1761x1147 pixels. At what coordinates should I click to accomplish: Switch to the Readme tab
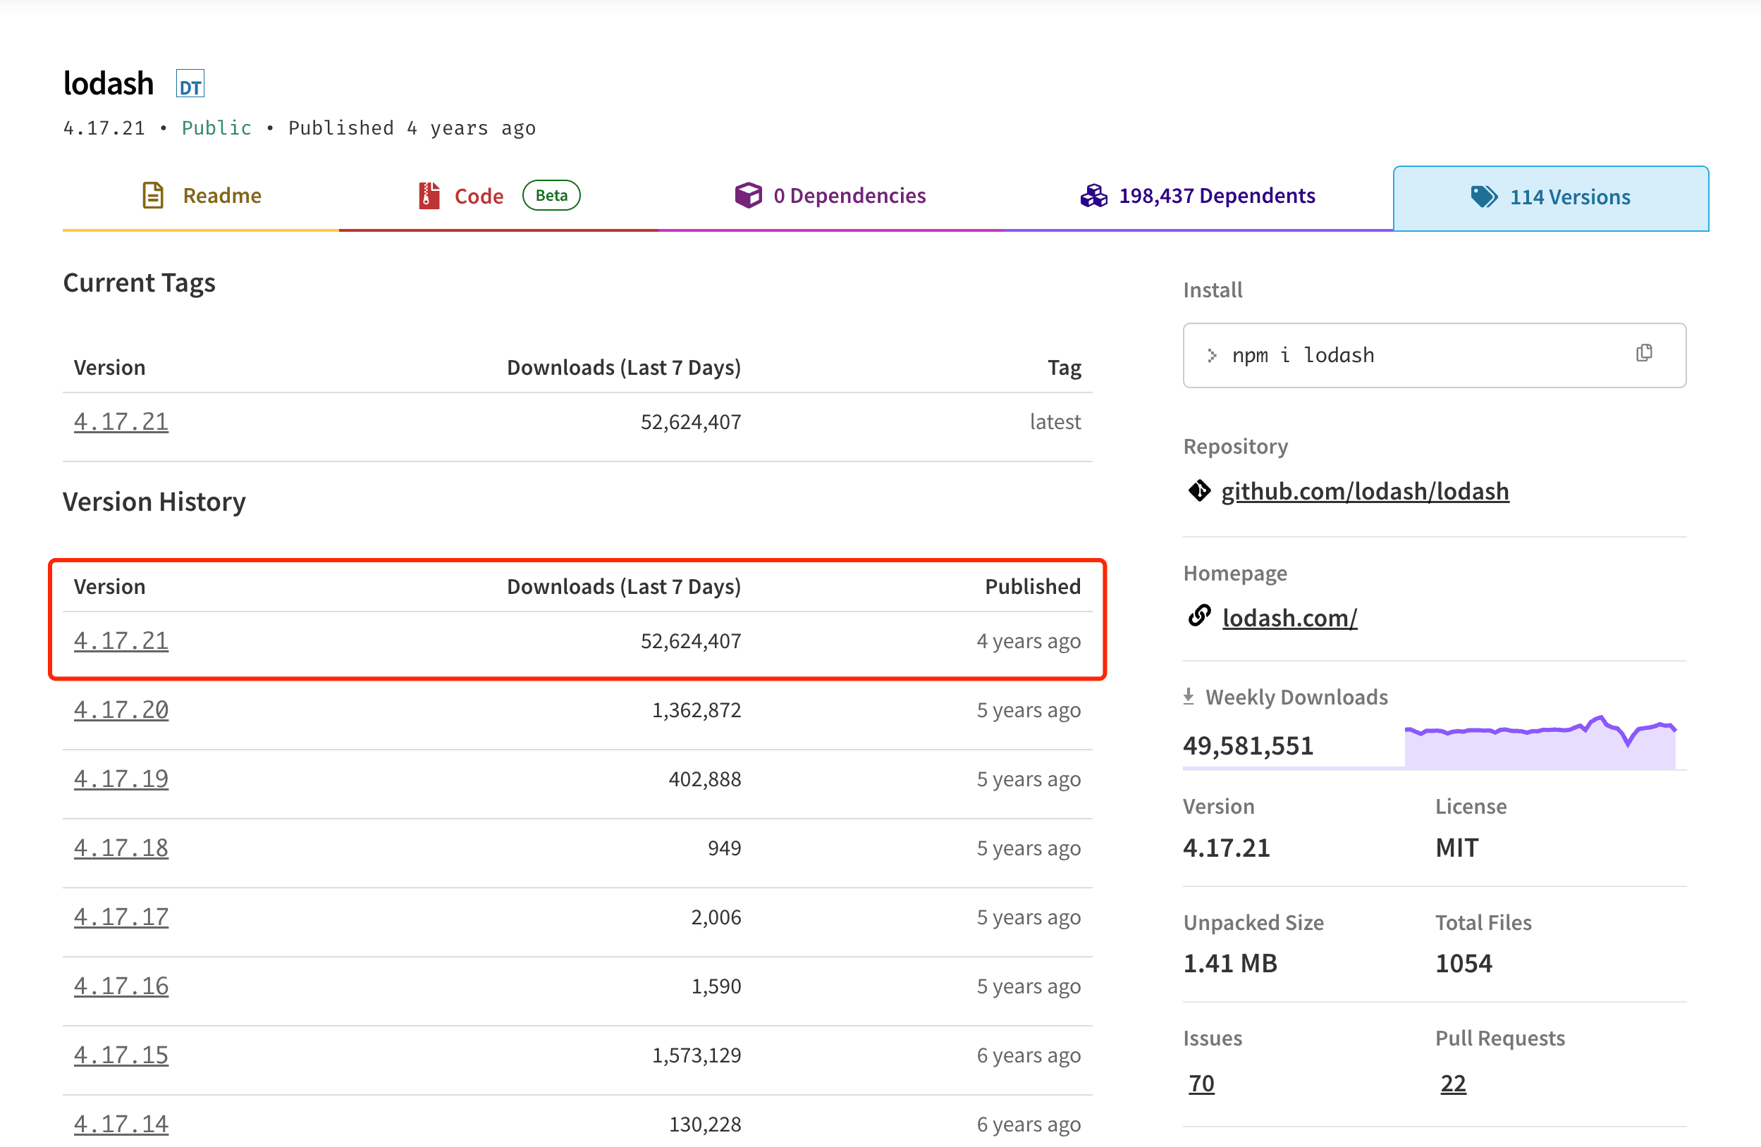(222, 195)
